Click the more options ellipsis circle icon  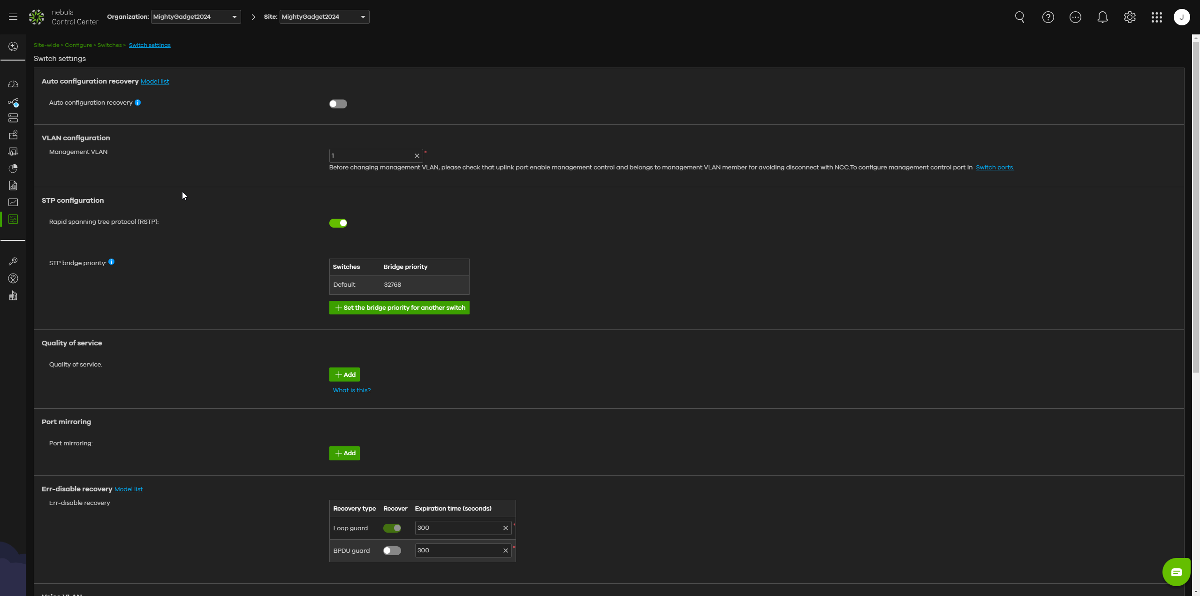[x=1075, y=17]
